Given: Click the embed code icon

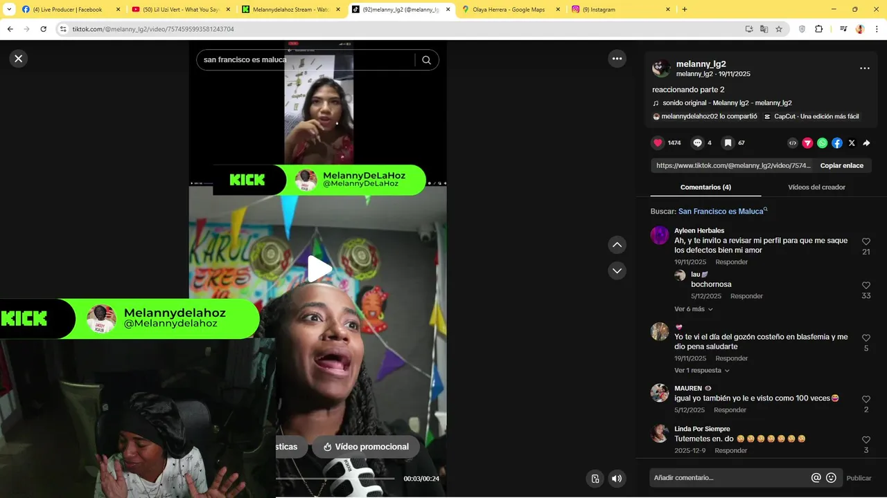Looking at the screenshot, I should pyautogui.click(x=793, y=143).
